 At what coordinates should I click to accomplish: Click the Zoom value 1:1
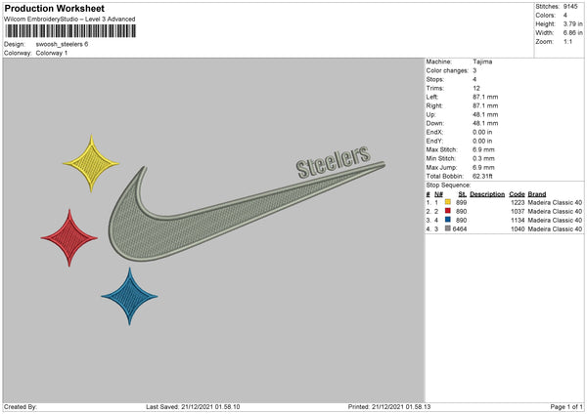[x=567, y=41]
